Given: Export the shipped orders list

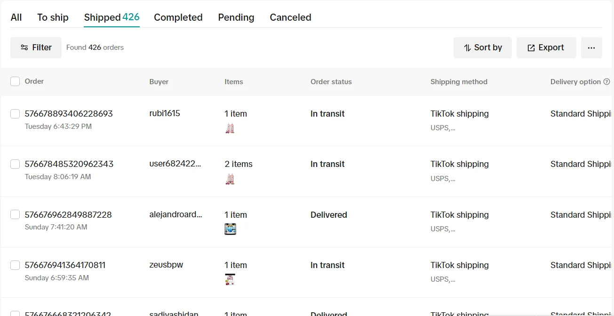Looking at the screenshot, I should pos(546,47).
